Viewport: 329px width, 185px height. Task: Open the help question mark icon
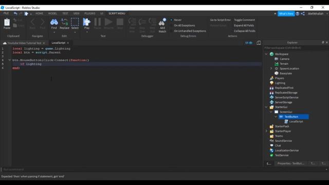click(x=297, y=14)
